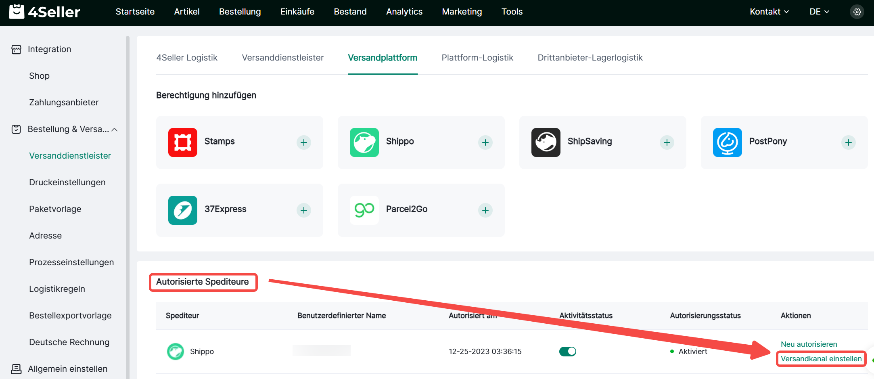Add PostPony via its plus icon
The height and width of the screenshot is (379, 874).
[x=848, y=142]
